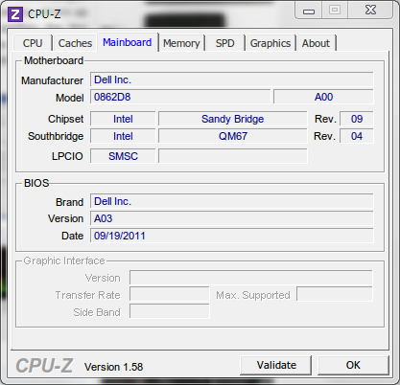Click the CPU-Z icon in title bar
The height and width of the screenshot is (385, 400).
coord(15,14)
